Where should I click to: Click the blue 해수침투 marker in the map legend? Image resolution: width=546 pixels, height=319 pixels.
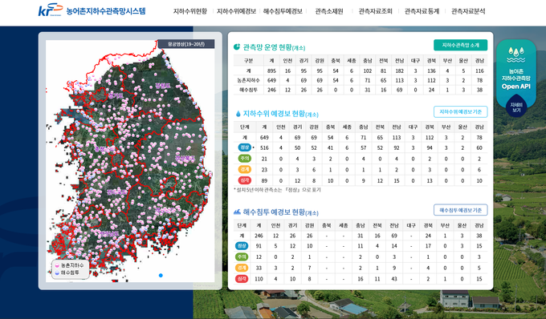[x=57, y=273]
